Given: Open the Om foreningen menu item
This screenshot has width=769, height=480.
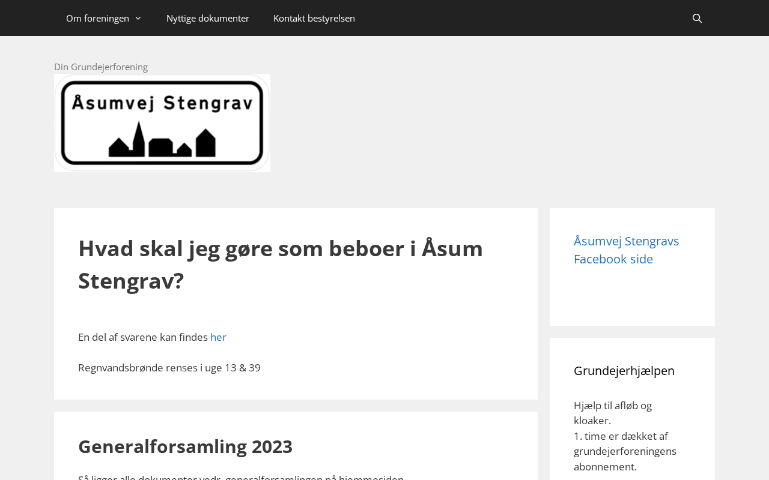Looking at the screenshot, I should (x=97, y=18).
